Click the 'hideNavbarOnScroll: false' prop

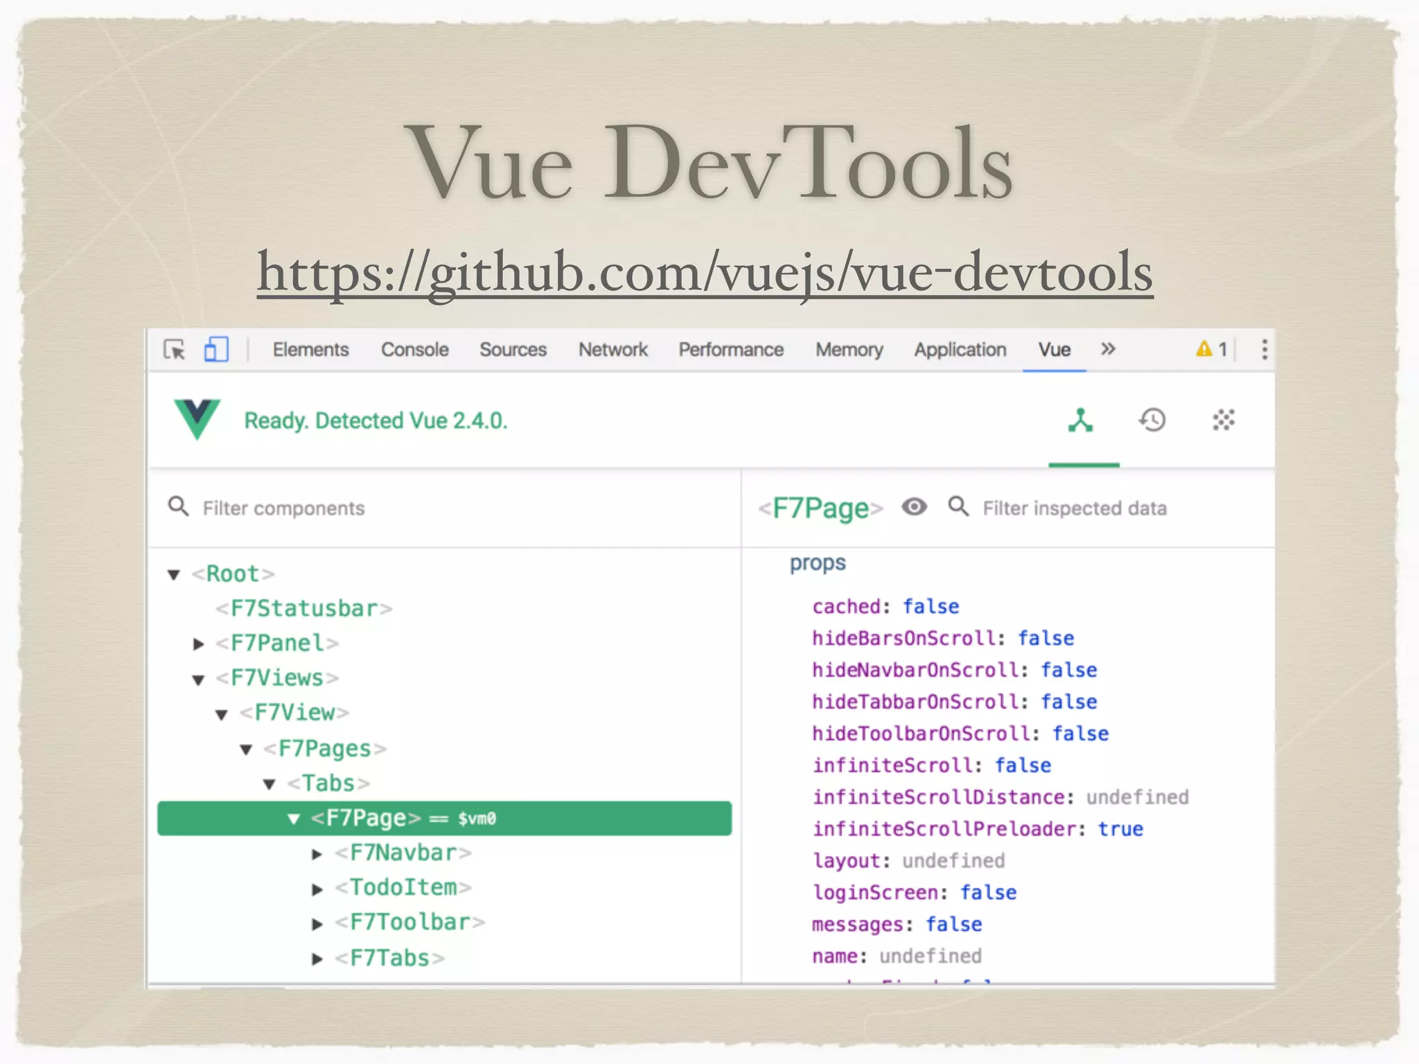[x=955, y=670]
